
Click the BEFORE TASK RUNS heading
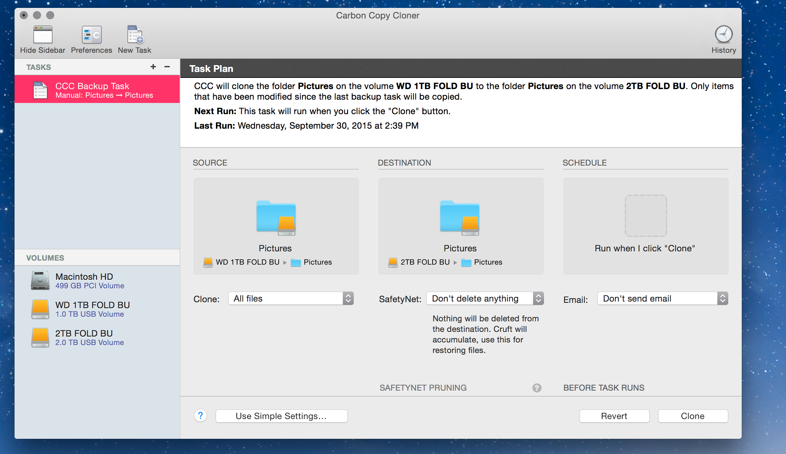pyautogui.click(x=604, y=388)
